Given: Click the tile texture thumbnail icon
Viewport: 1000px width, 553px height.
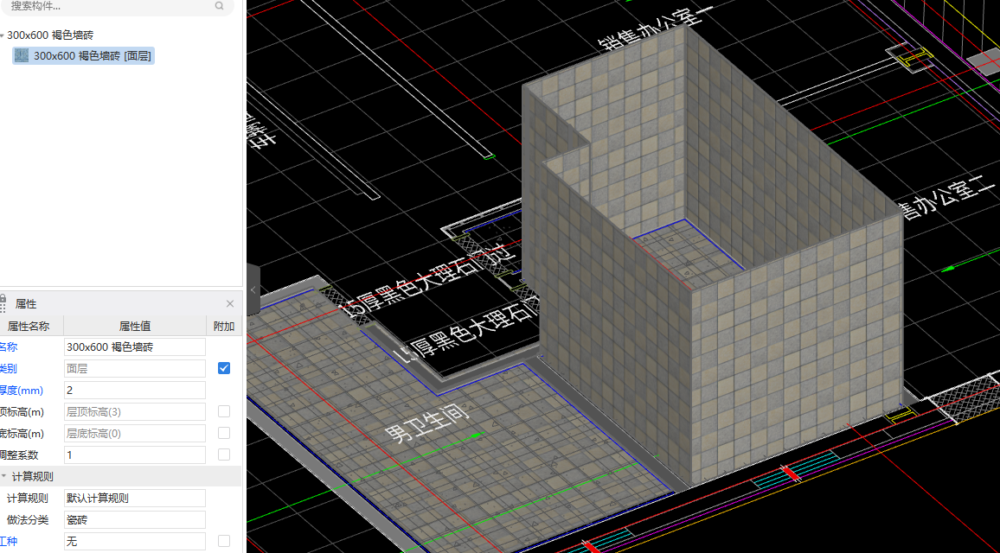Looking at the screenshot, I should coord(22,55).
